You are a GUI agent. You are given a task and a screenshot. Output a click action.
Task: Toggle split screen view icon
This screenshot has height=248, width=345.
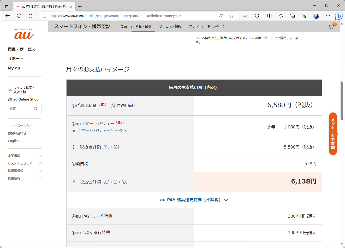[x=270, y=16]
